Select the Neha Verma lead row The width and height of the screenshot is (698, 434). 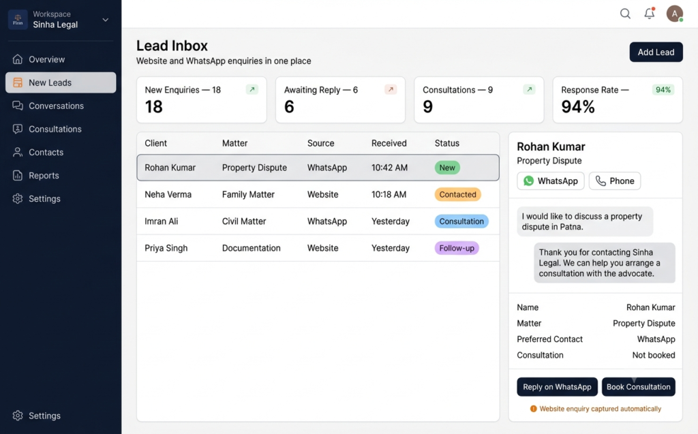click(x=318, y=195)
